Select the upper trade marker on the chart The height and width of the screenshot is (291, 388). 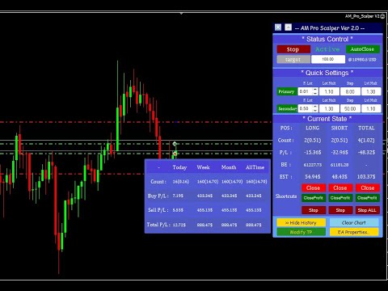175,144
